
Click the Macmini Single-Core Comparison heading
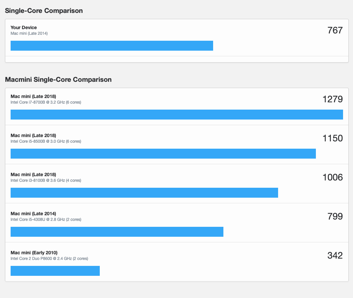[58, 80]
